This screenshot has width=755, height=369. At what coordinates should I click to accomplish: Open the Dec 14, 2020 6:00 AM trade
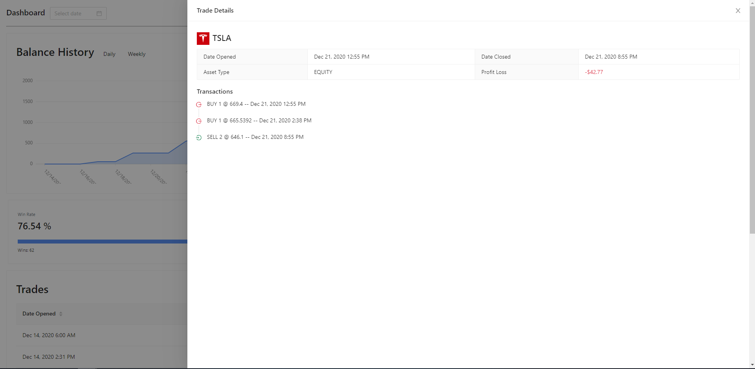pos(49,336)
